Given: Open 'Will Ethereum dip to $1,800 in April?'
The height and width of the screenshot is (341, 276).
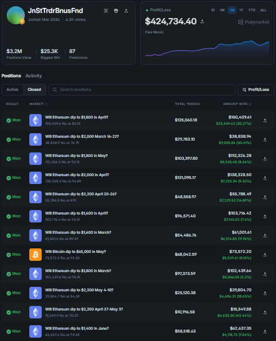Looking at the screenshot, I should click(x=77, y=117).
